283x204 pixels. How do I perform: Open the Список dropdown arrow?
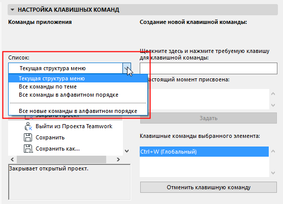pos(127,68)
